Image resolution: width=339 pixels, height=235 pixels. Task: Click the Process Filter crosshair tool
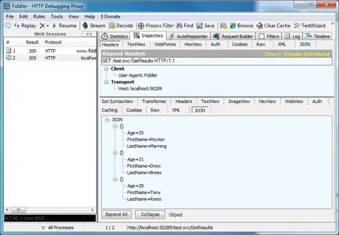point(156,26)
